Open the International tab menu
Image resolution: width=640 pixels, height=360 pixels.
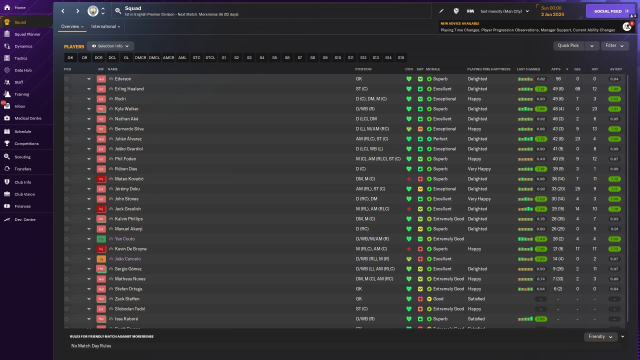(x=106, y=26)
